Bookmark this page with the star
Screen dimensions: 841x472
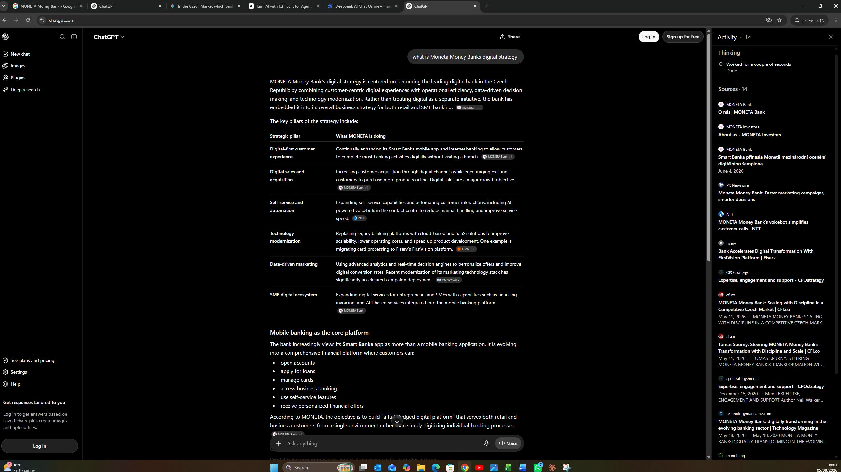(779, 20)
